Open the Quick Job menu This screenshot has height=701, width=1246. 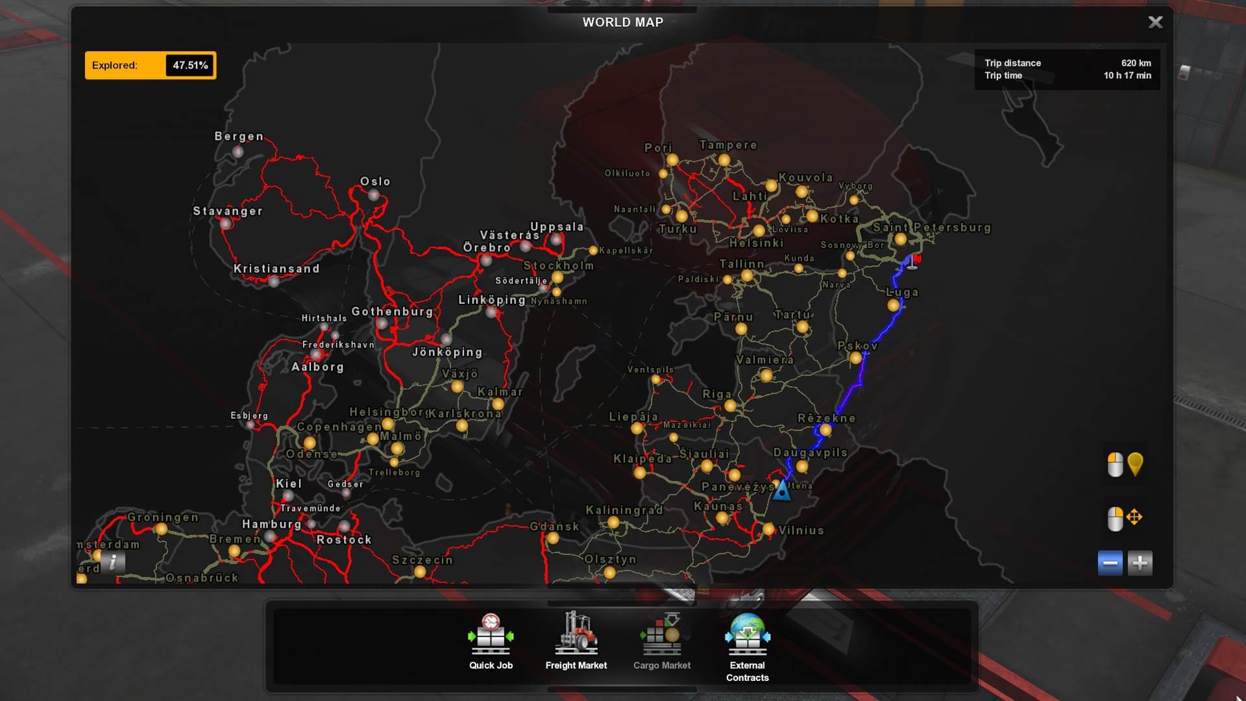[491, 641]
